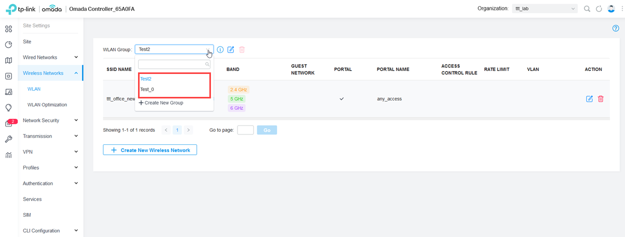
Task: Click the Insight lightbulb icon
Action: [x=8, y=108]
